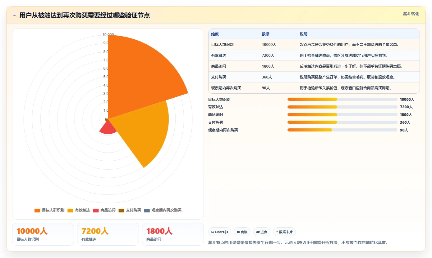Click the 商品访问 progress bar
The height and width of the screenshot is (258, 432).
tap(342, 115)
